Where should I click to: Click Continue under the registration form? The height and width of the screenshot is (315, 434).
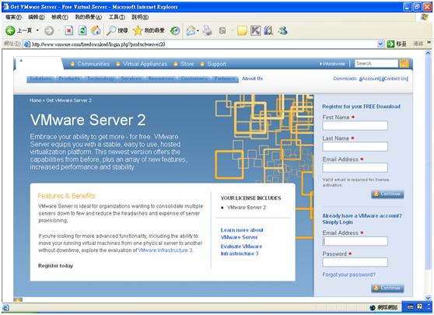coord(387,194)
